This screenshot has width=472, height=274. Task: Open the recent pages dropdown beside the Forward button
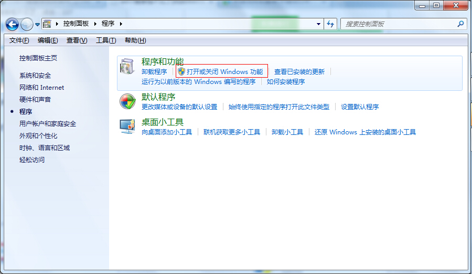37,25
